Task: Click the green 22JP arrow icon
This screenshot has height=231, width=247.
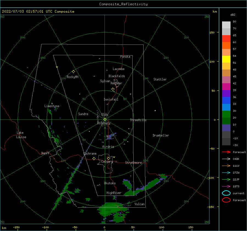Action: coord(226,179)
